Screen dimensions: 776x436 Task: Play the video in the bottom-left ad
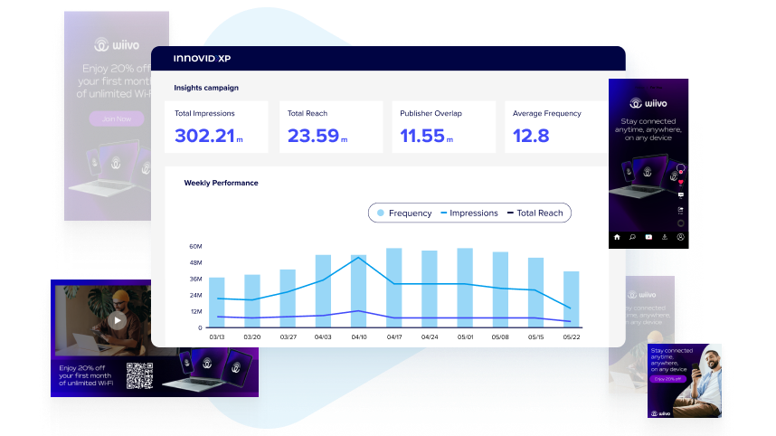[118, 320]
